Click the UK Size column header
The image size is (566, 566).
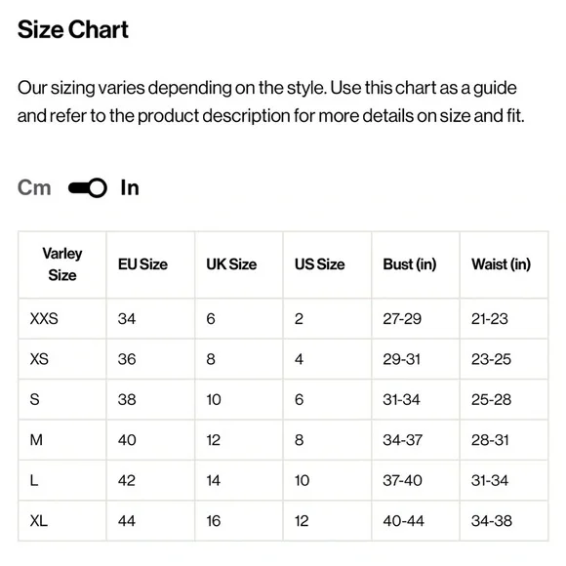(x=231, y=264)
